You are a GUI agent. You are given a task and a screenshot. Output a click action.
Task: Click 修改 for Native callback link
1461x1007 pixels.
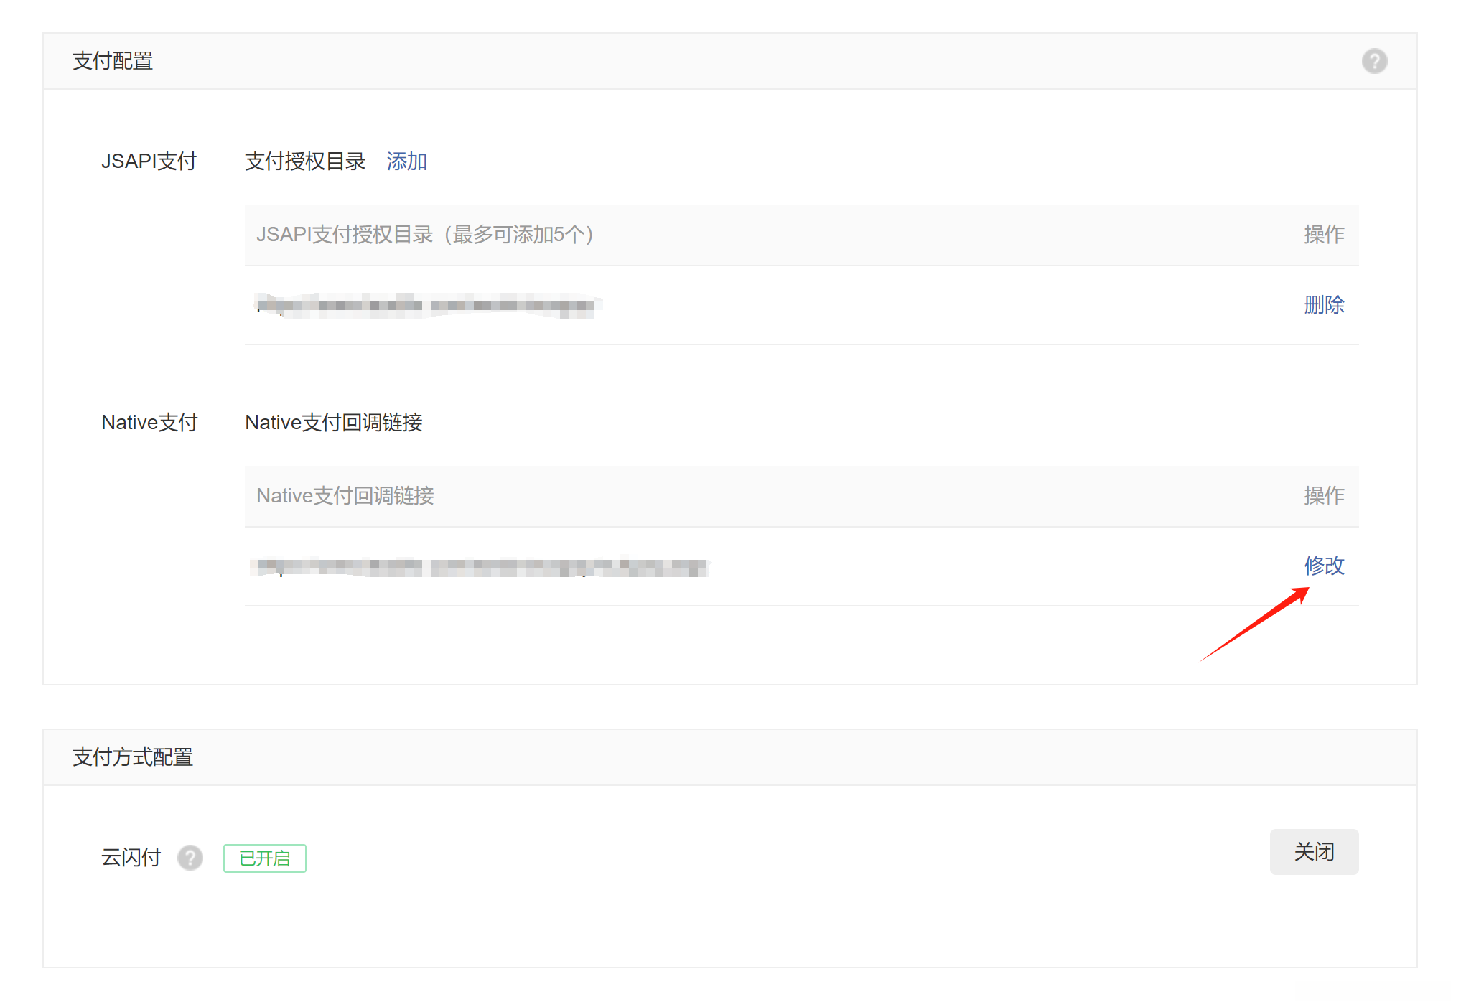click(x=1323, y=566)
